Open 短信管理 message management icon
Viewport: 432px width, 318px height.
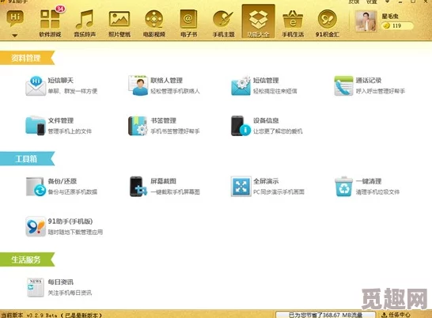241,85
